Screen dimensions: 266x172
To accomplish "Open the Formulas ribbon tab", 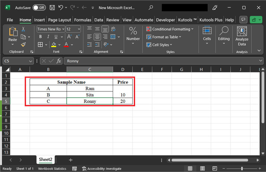I will tap(83, 20).
